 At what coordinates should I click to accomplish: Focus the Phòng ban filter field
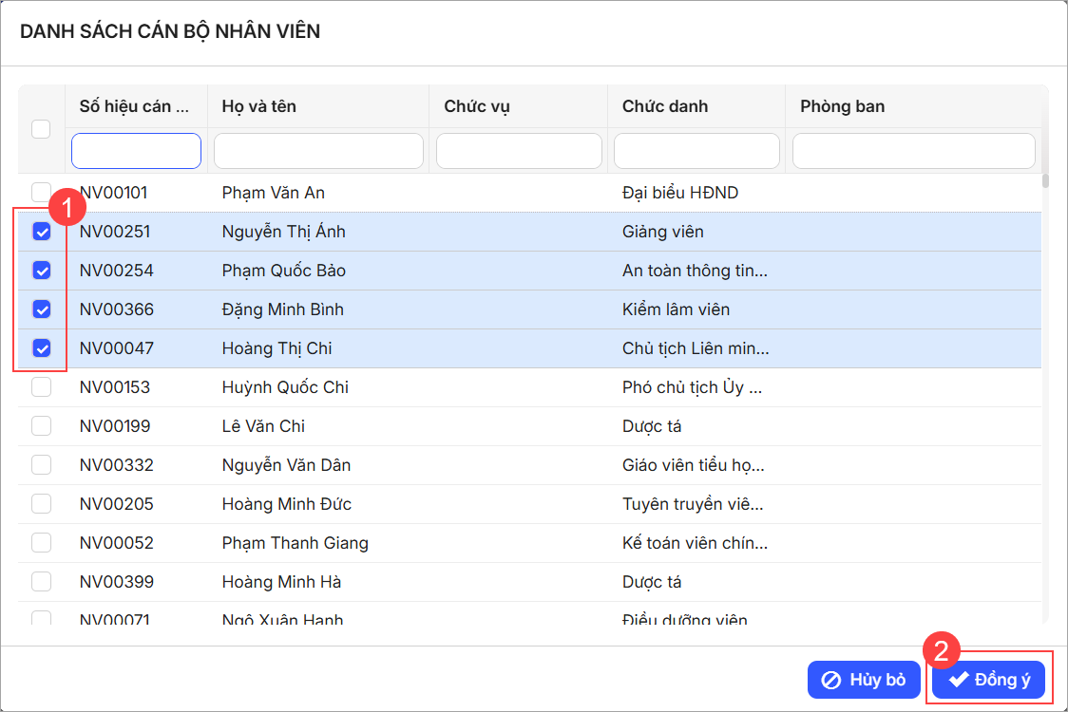click(913, 151)
